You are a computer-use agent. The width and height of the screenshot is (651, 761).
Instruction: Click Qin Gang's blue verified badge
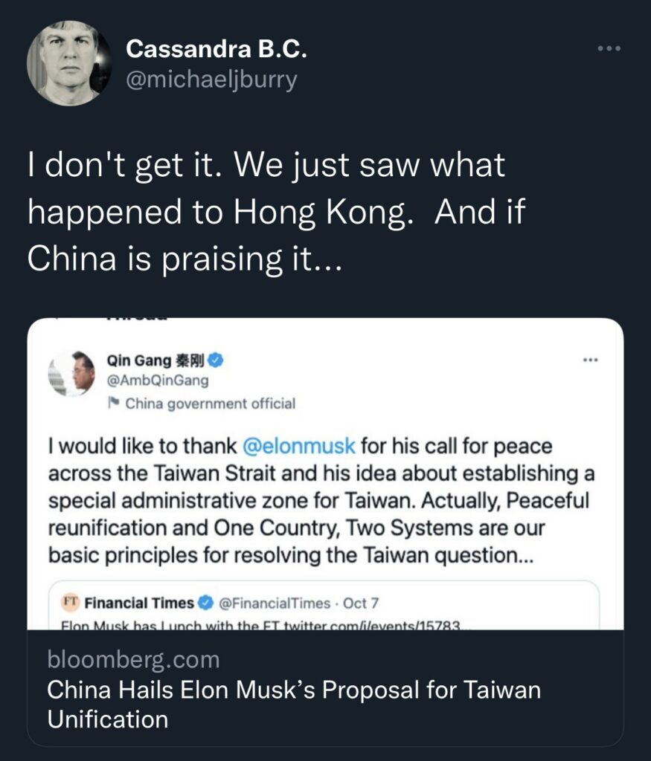click(216, 361)
